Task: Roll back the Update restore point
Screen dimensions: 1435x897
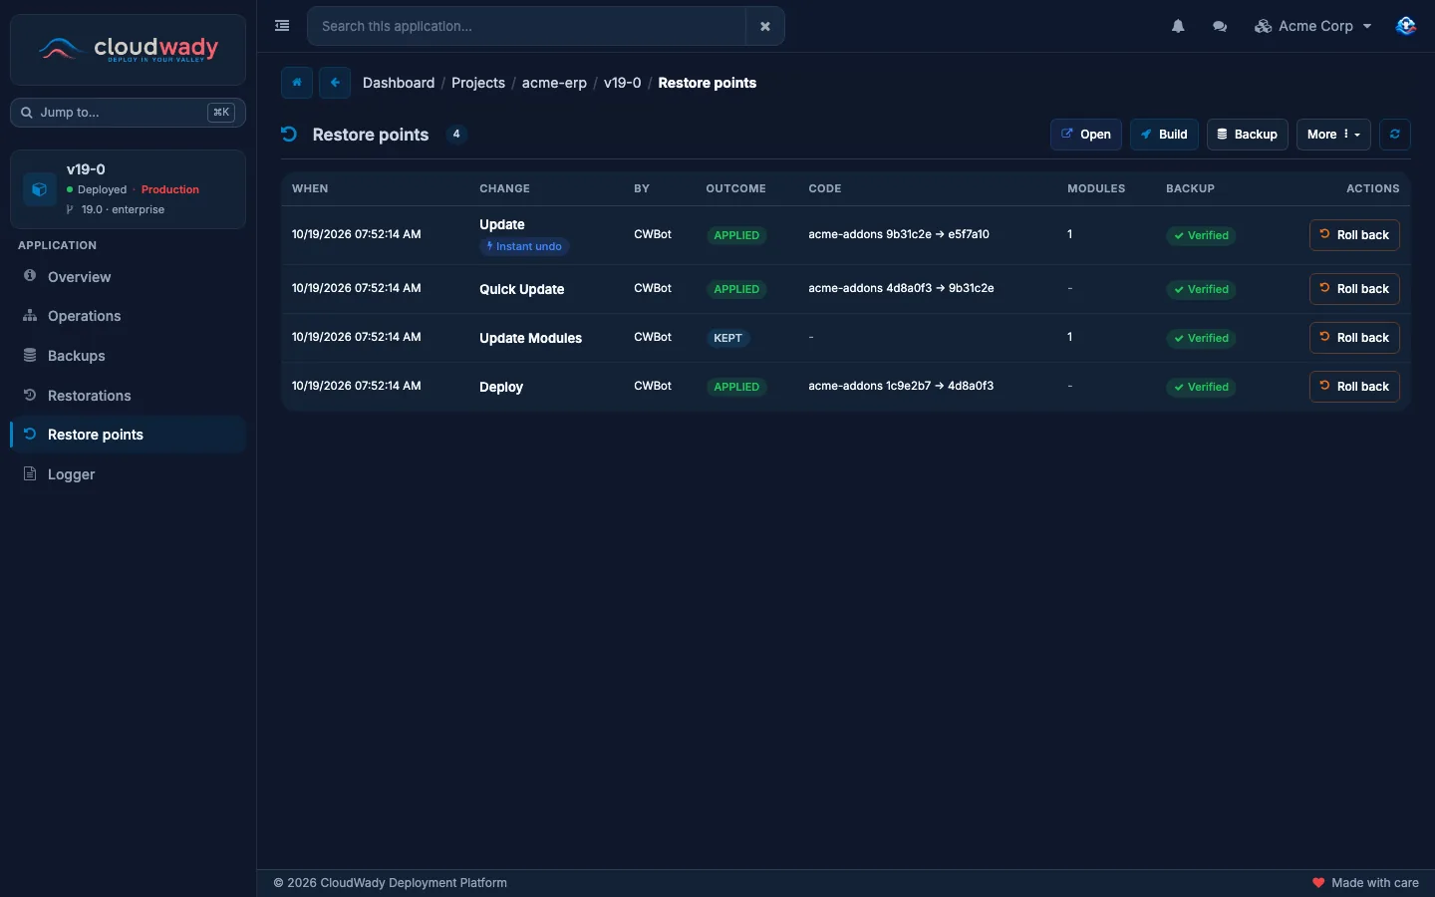Action: (x=1354, y=235)
